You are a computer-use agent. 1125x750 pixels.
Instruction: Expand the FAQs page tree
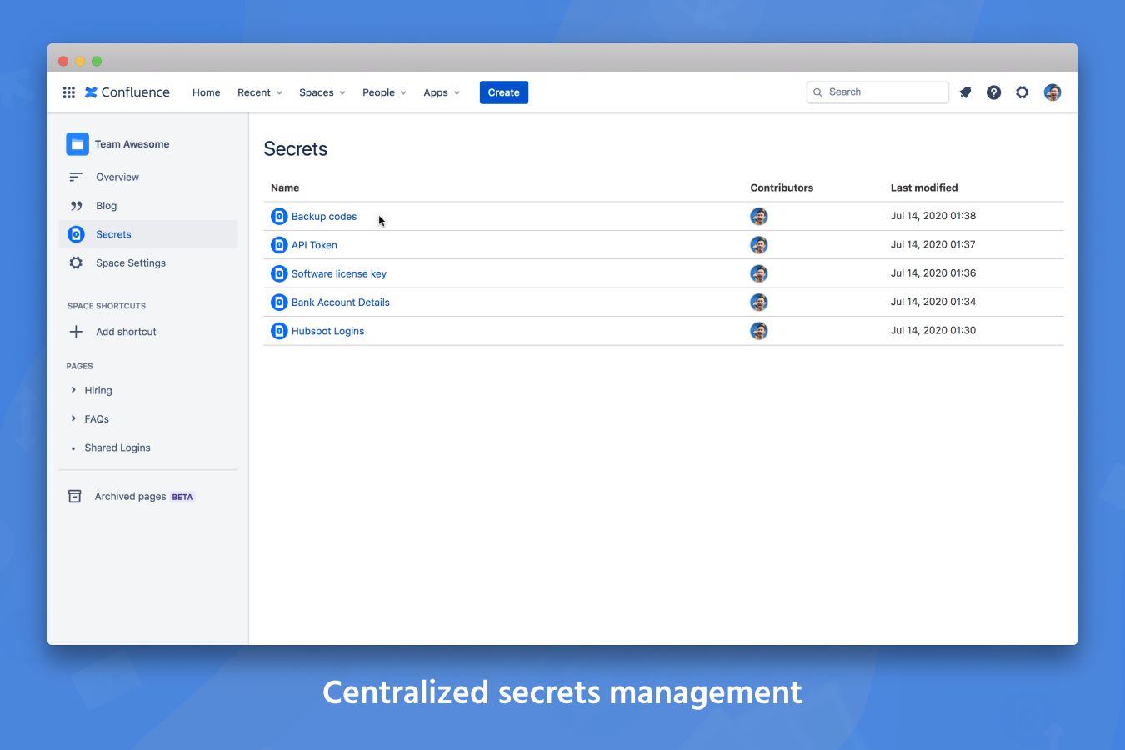point(73,418)
